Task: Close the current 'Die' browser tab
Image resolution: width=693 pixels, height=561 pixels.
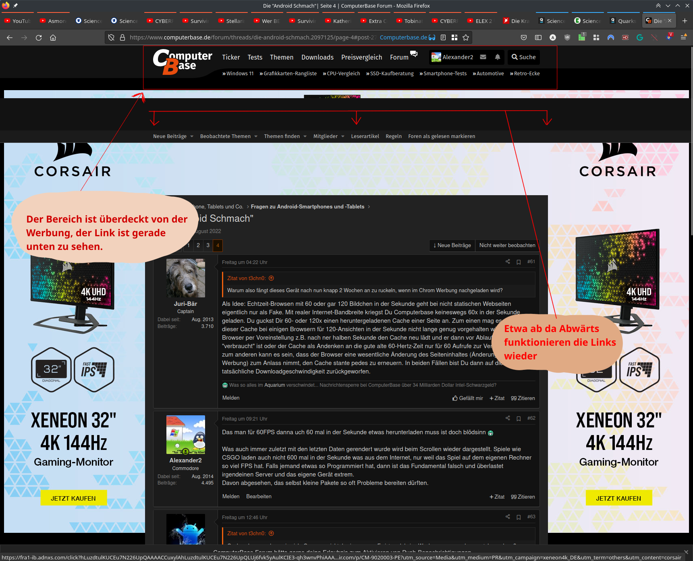Action: (670, 21)
